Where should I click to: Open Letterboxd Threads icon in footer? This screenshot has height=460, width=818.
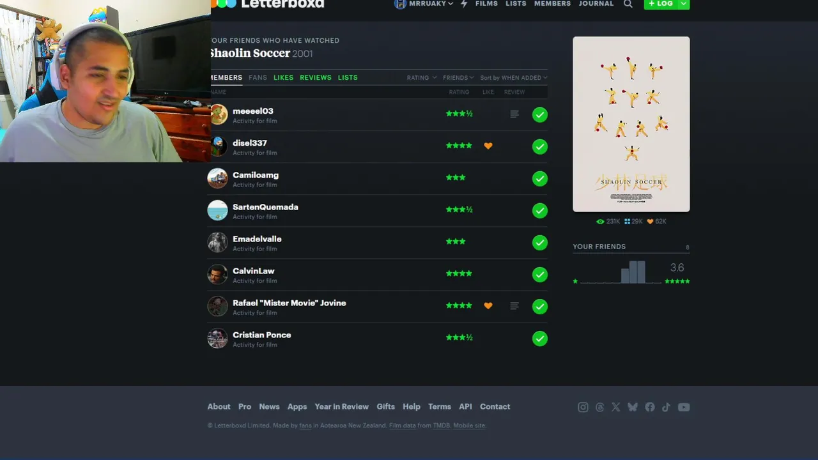(599, 407)
